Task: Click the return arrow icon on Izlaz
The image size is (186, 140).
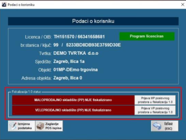Action: (x=157, y=126)
